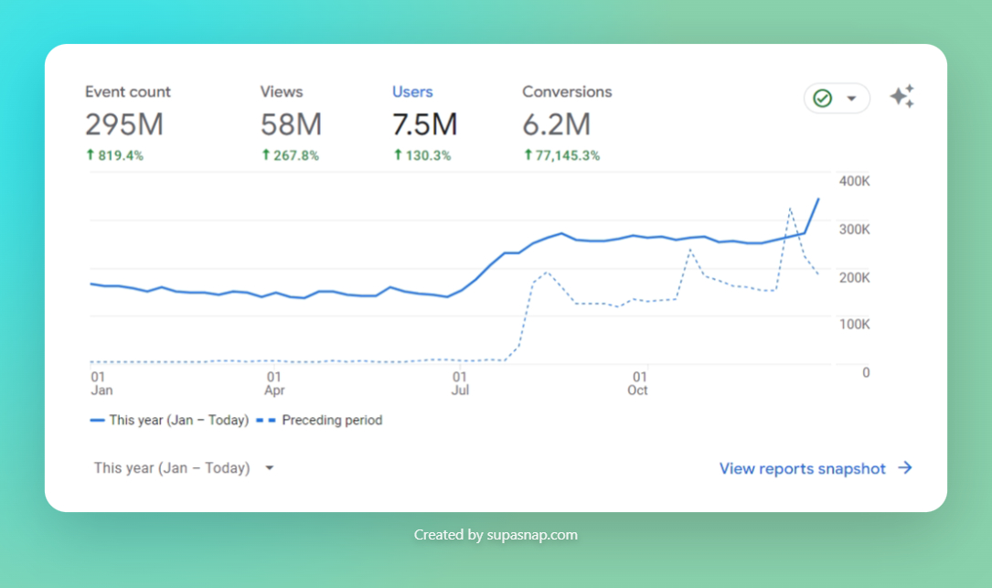The width and height of the screenshot is (992, 588).
Task: Click the caret next to the date range selector
Action: 269,468
